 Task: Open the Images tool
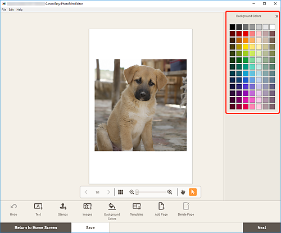88,209
